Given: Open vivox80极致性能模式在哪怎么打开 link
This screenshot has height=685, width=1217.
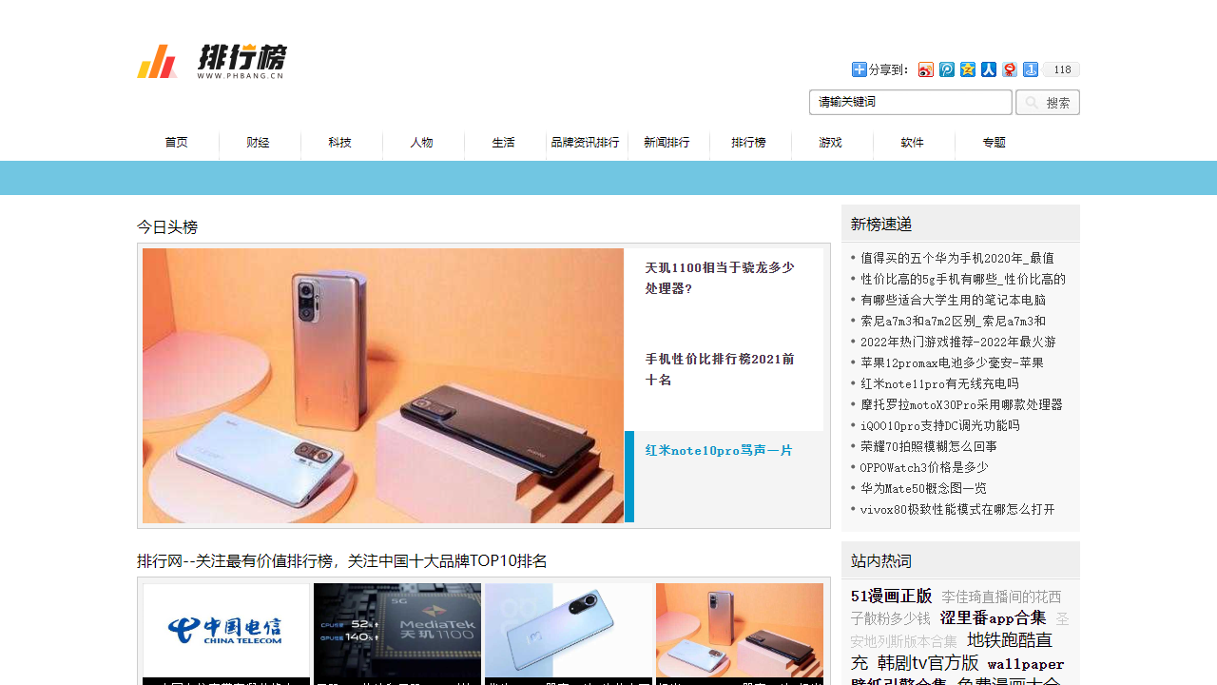Looking at the screenshot, I should point(958,509).
